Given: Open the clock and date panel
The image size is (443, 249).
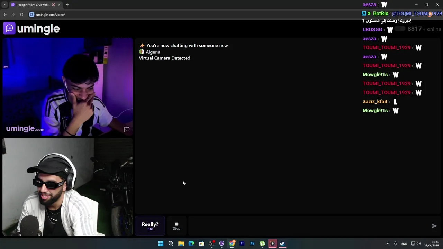Looking at the screenshot, I should [432, 243].
